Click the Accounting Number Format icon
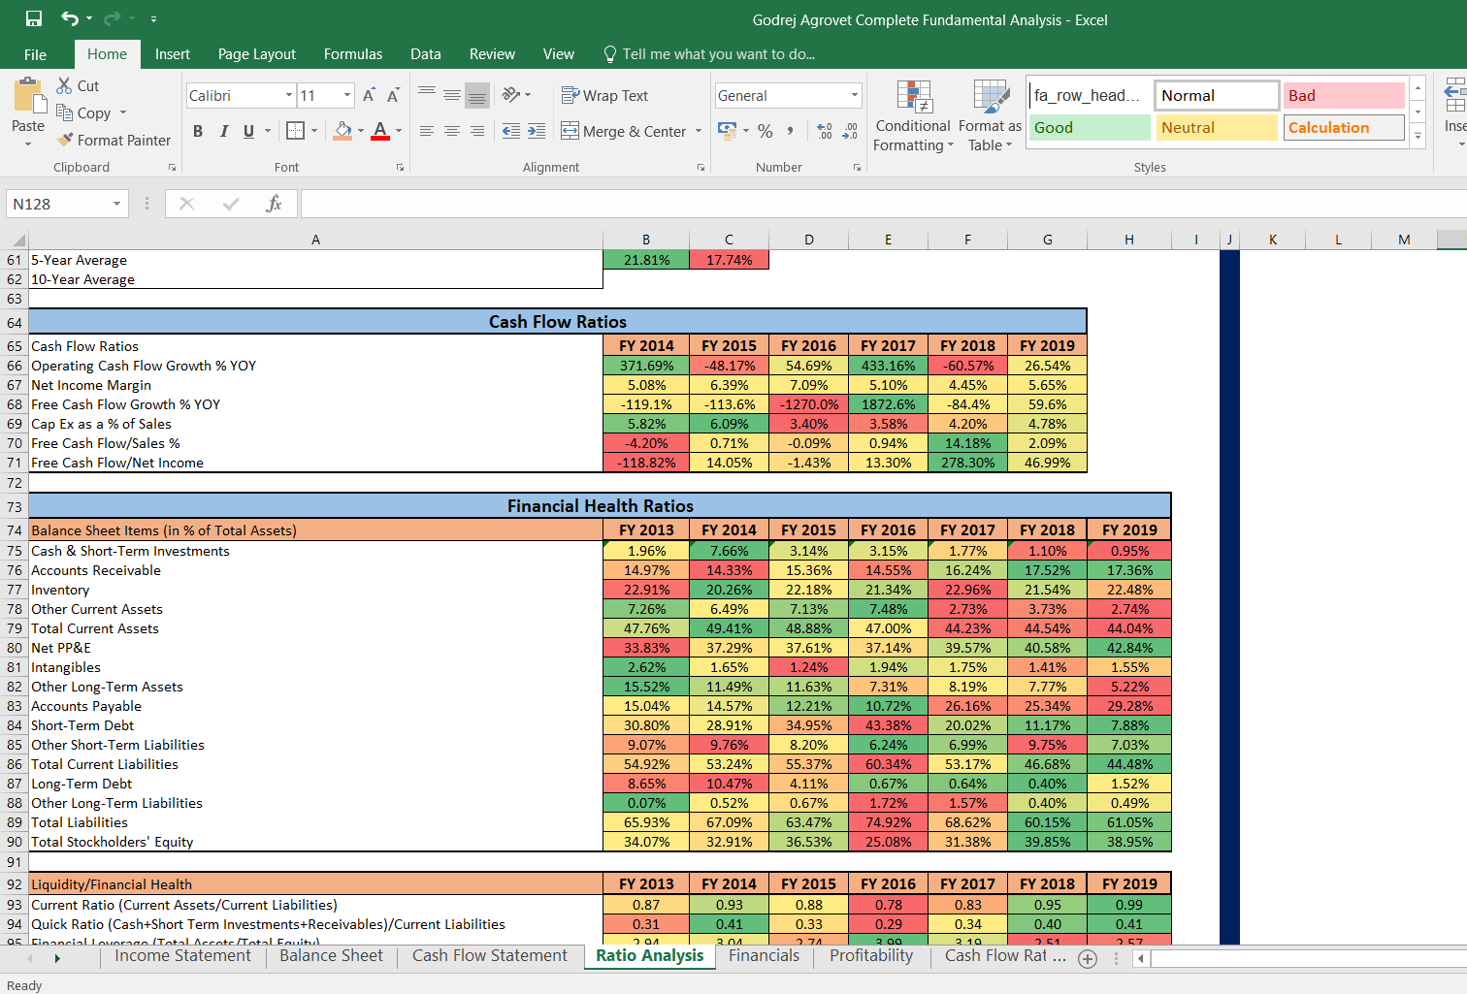 pyautogui.click(x=727, y=129)
